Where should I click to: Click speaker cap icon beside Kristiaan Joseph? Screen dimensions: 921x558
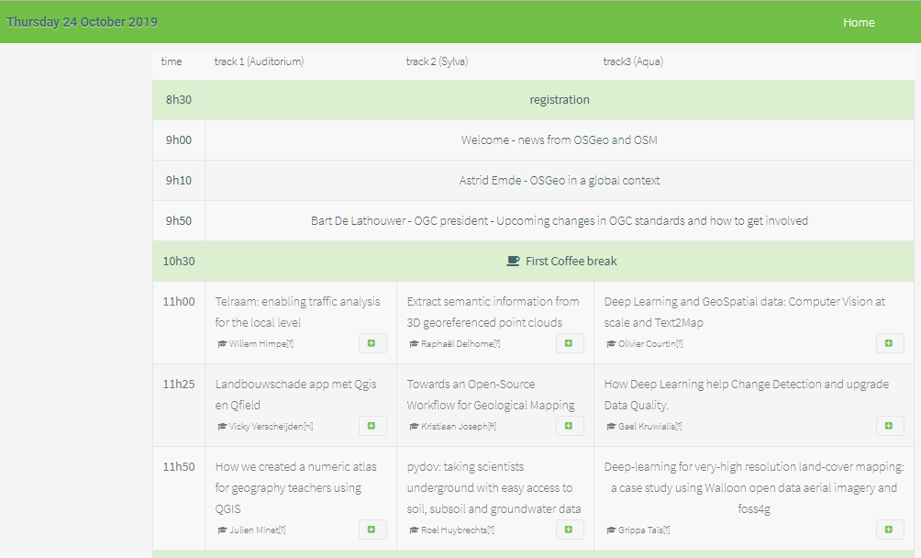pos(414,427)
